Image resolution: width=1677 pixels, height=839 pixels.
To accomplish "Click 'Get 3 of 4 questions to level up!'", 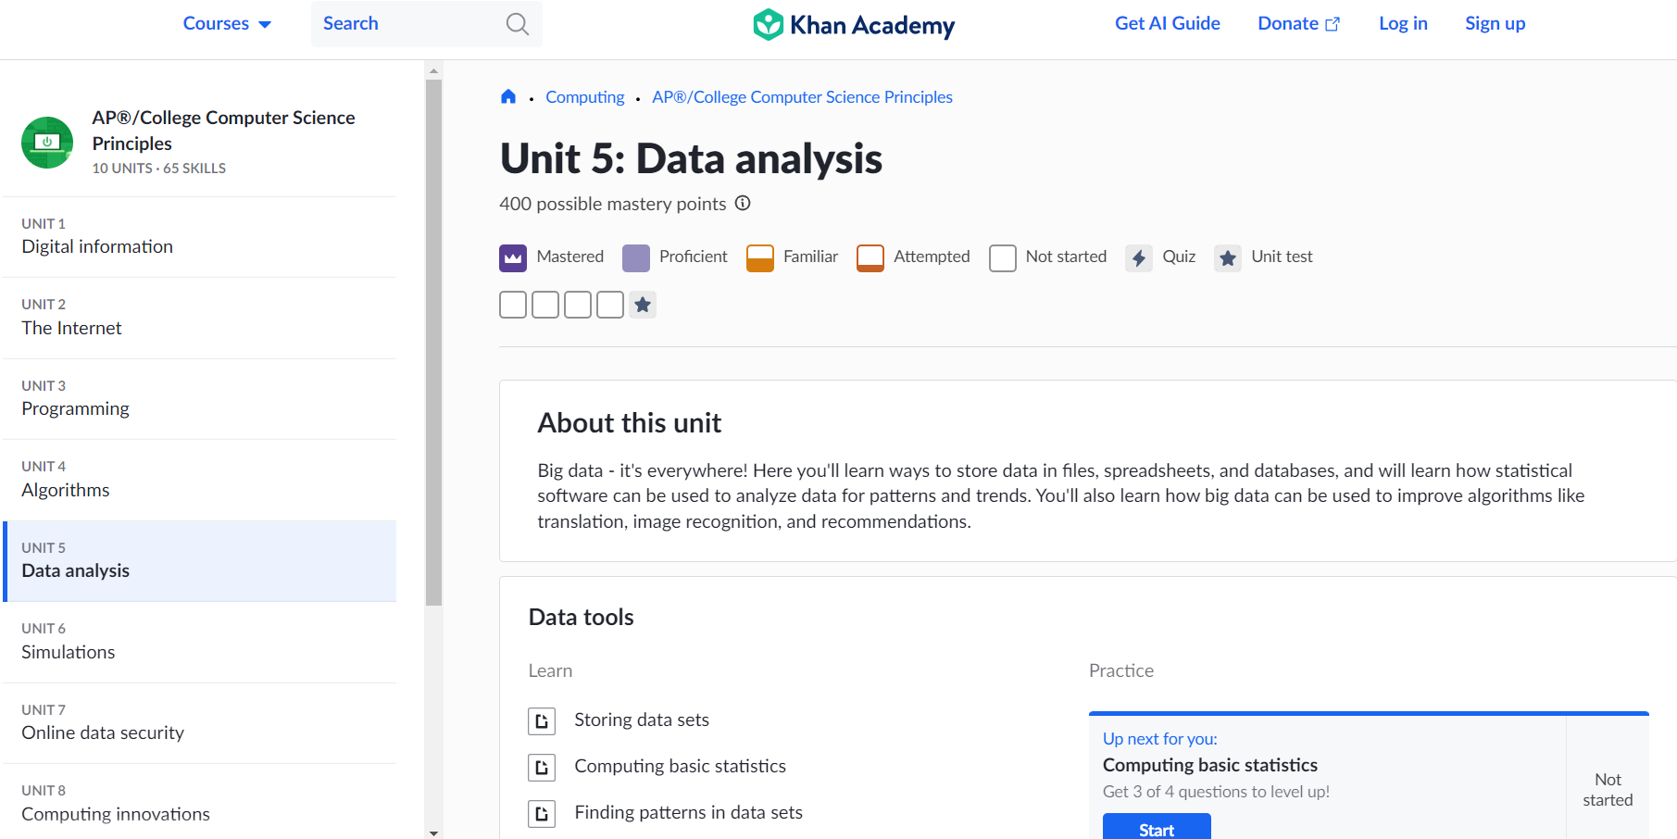I will [1216, 792].
